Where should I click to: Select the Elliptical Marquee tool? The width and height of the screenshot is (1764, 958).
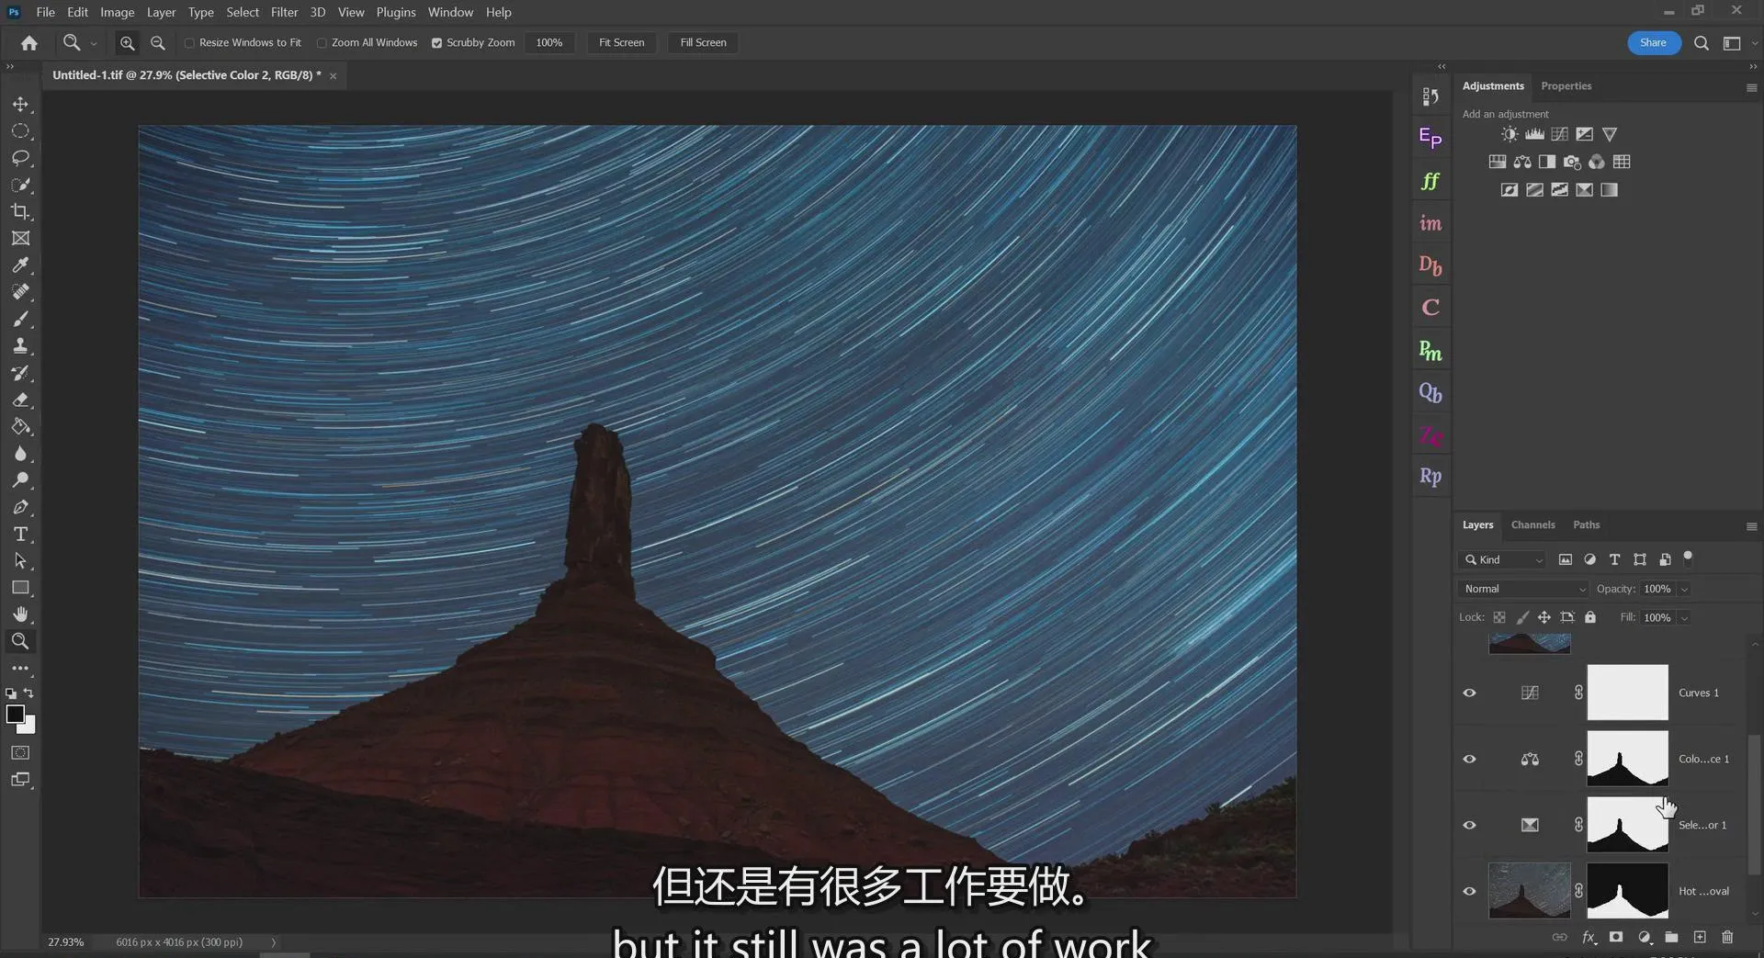point(20,131)
